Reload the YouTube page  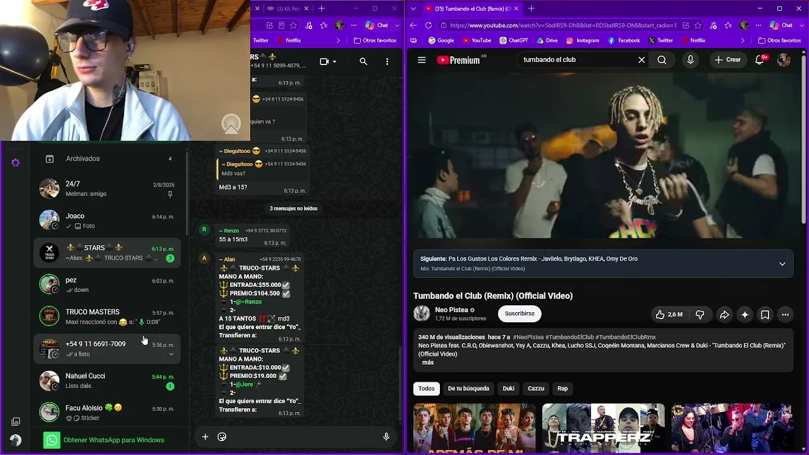[x=428, y=25]
